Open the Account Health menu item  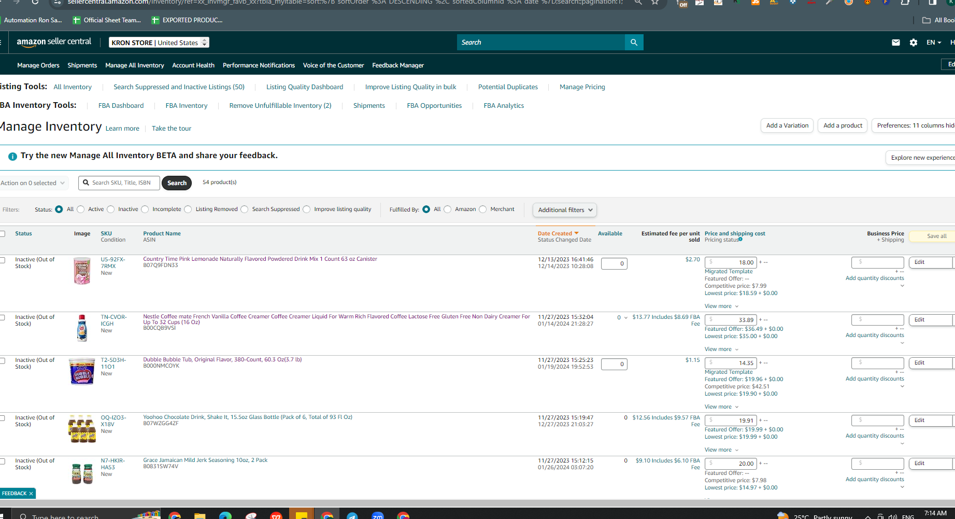click(193, 65)
